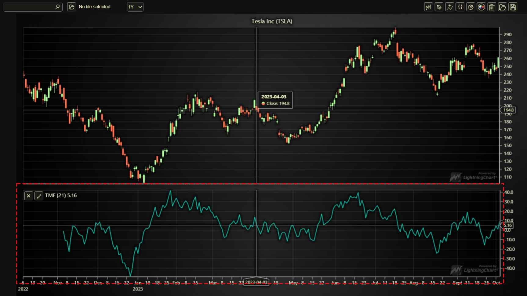The image size is (527, 296).
Task: Edit the TMF indicator with pencil icon
Action: point(39,196)
